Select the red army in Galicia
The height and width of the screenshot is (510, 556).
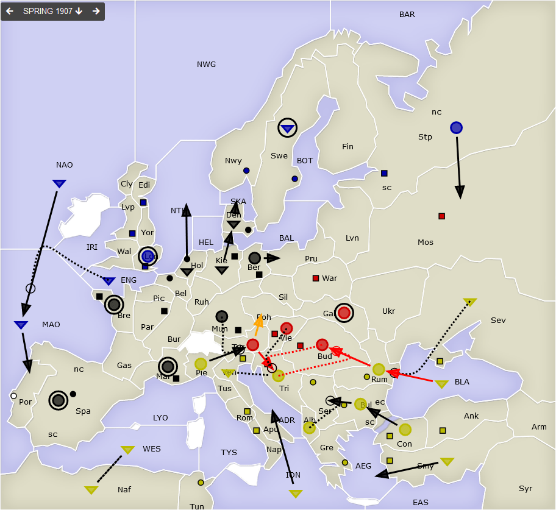pyautogui.click(x=344, y=313)
